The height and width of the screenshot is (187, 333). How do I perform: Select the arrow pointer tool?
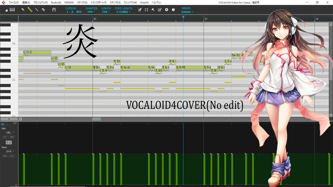(x=23, y=10)
